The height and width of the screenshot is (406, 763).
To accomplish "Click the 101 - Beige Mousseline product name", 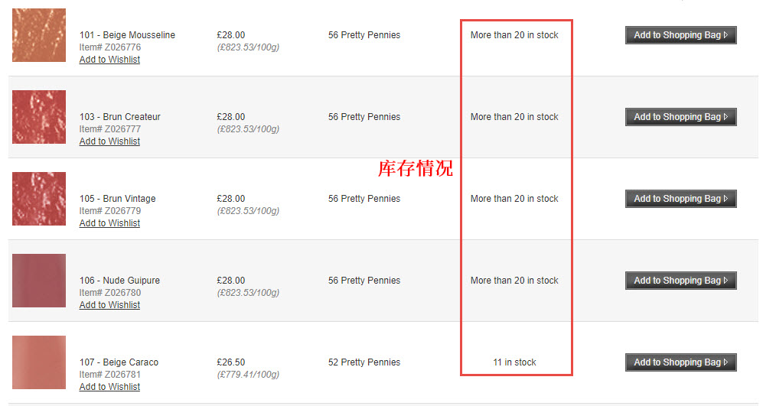I will (x=127, y=35).
